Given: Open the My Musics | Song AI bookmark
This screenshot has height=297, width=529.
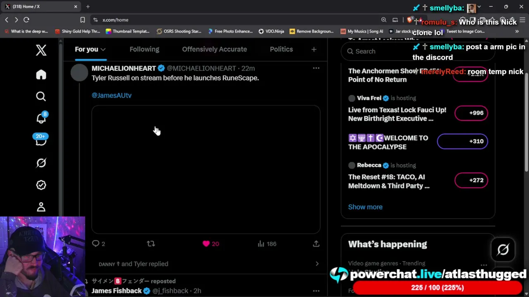Looking at the screenshot, I should (362, 31).
